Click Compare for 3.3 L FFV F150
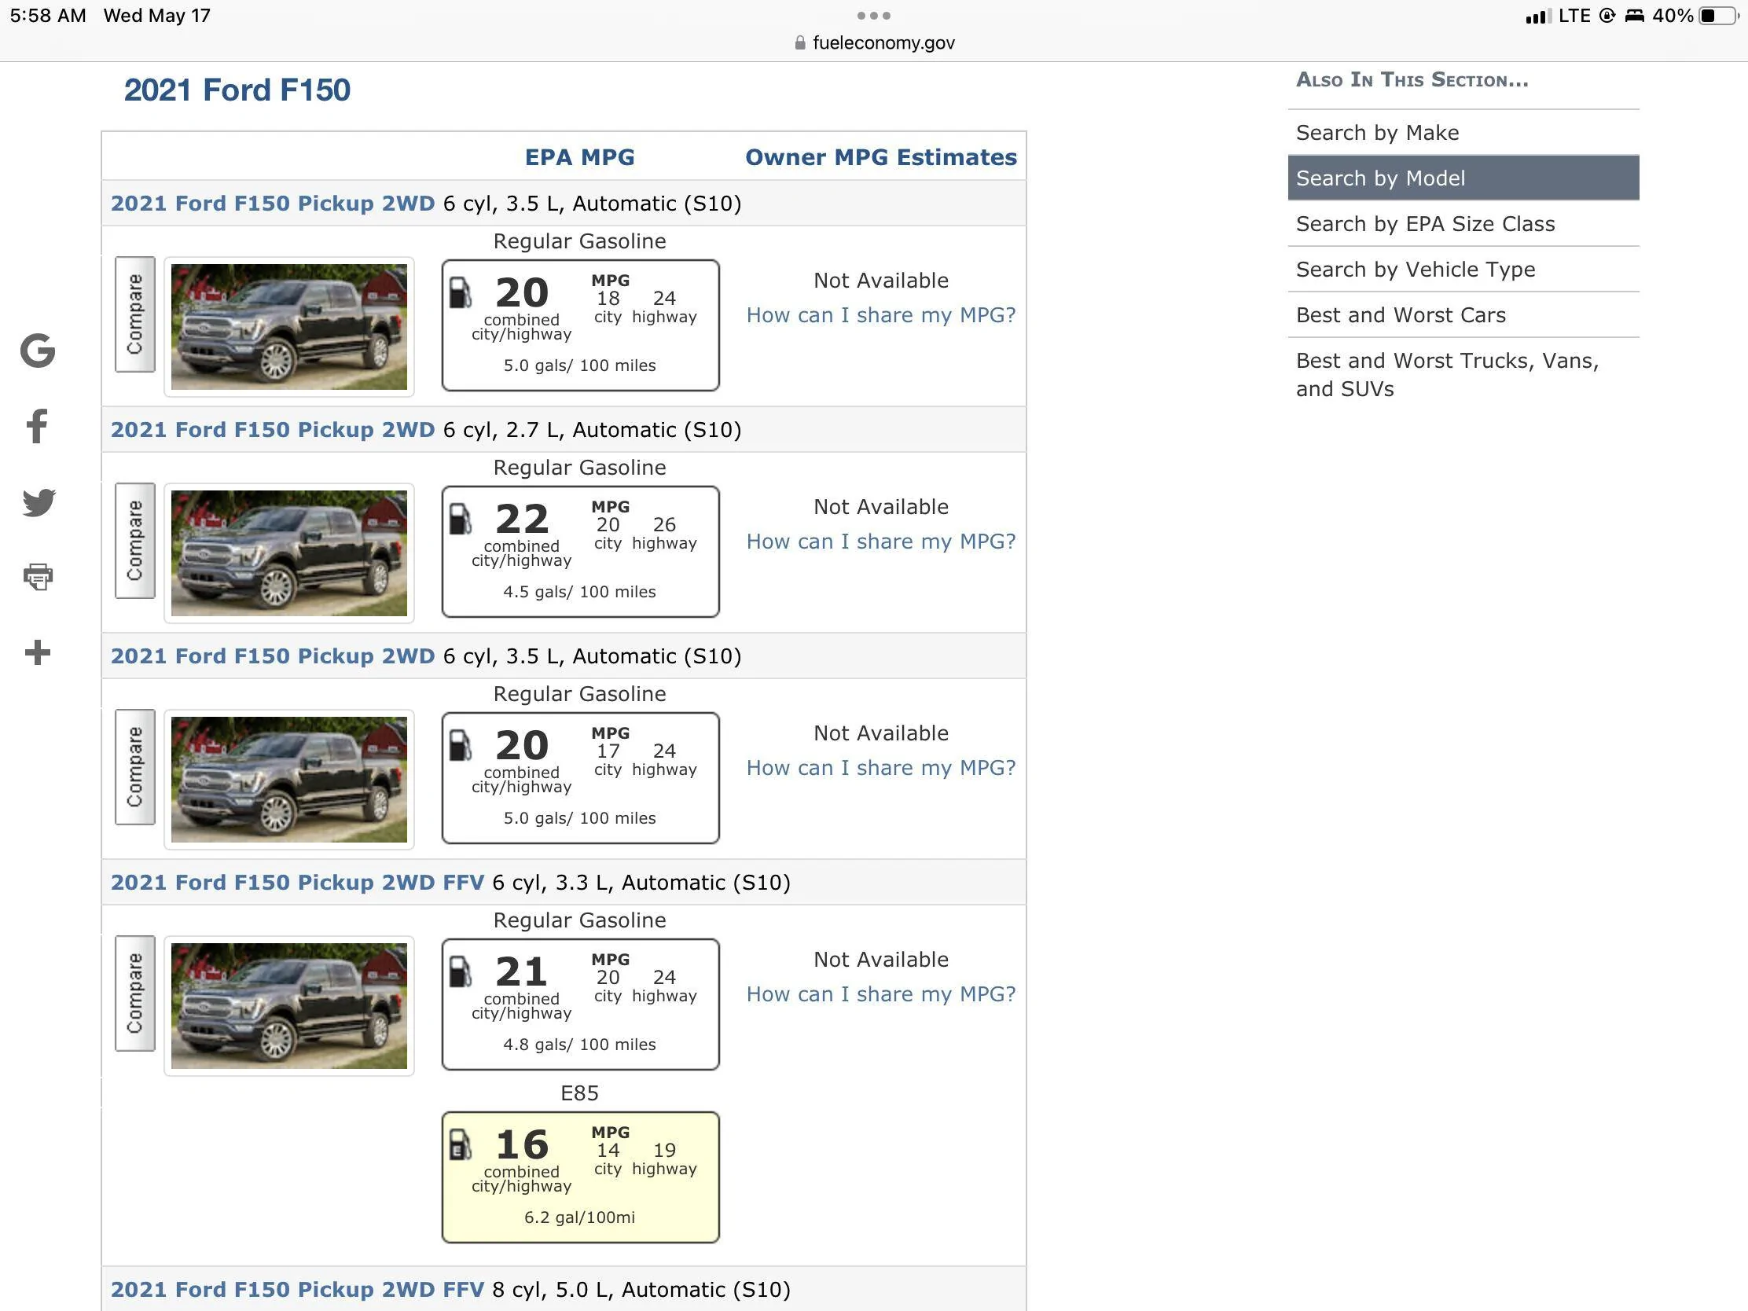The image size is (1748, 1311). [135, 994]
